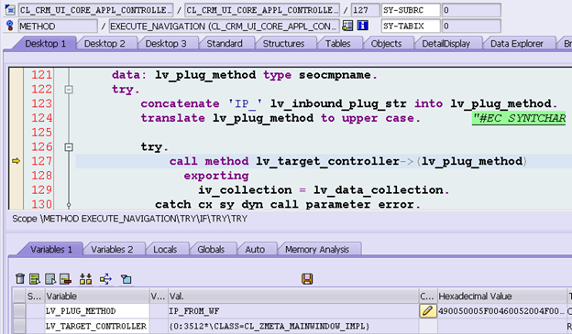Open the Data Explorer tab

pyautogui.click(x=517, y=44)
